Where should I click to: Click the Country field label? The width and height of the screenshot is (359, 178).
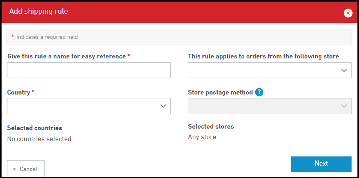point(19,92)
